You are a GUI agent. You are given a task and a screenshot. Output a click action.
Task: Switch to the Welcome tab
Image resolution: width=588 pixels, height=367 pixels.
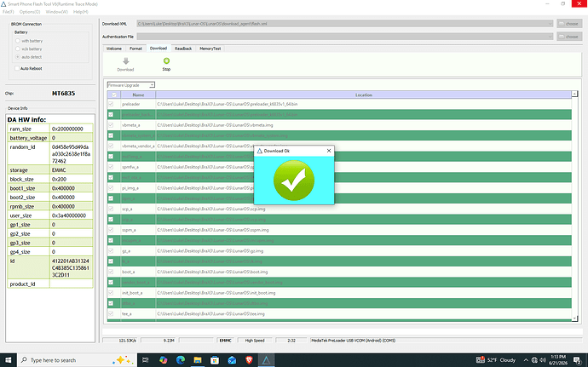coord(114,49)
